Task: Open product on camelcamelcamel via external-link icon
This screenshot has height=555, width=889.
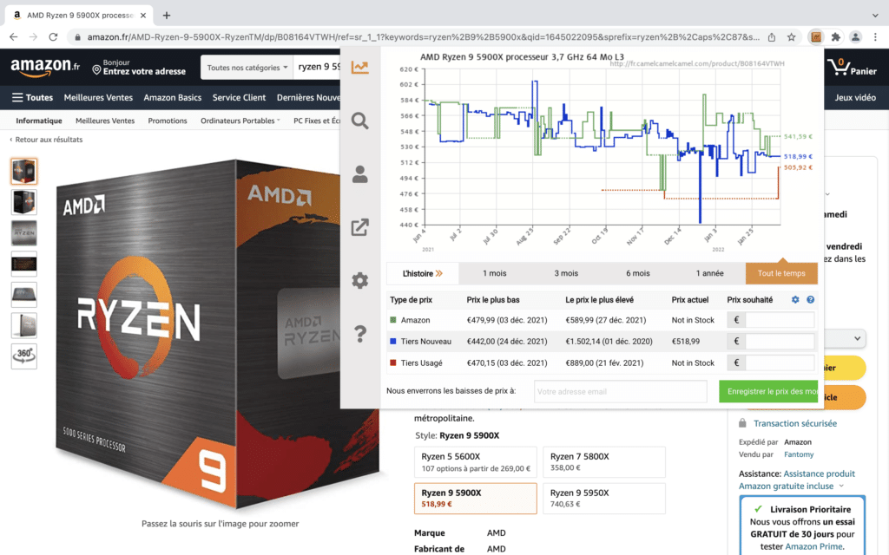Action: pyautogui.click(x=360, y=227)
